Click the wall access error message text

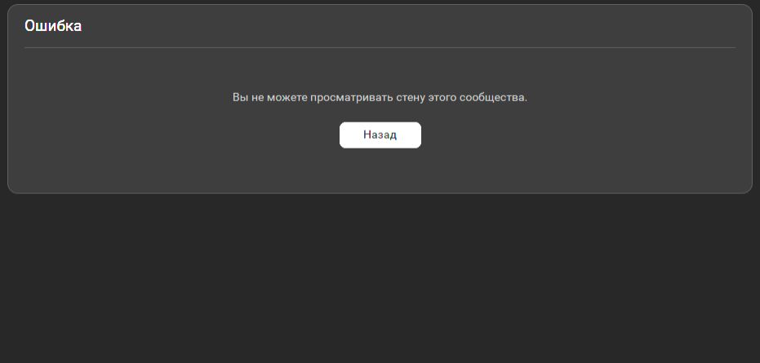(x=380, y=97)
